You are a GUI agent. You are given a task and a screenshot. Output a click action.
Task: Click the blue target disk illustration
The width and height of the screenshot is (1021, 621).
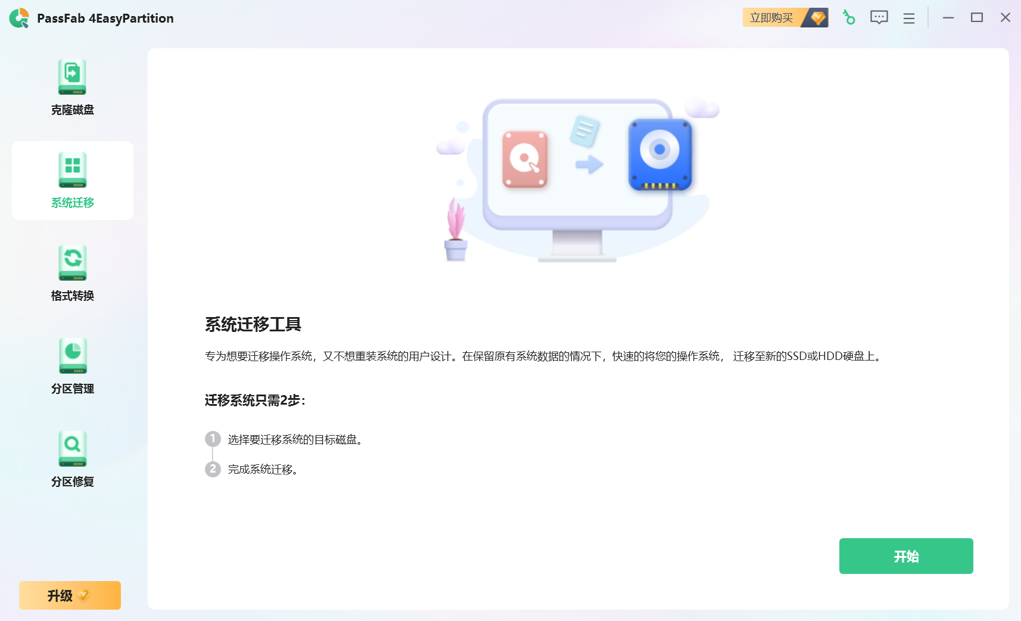tap(660, 155)
